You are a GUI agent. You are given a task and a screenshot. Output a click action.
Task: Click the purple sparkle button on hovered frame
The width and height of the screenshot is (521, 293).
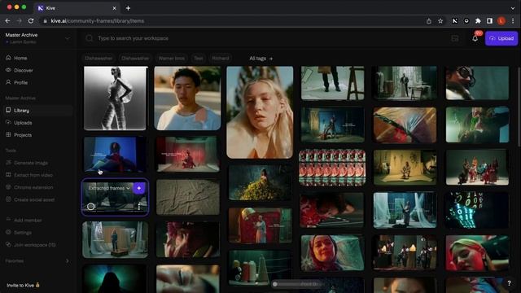139,188
